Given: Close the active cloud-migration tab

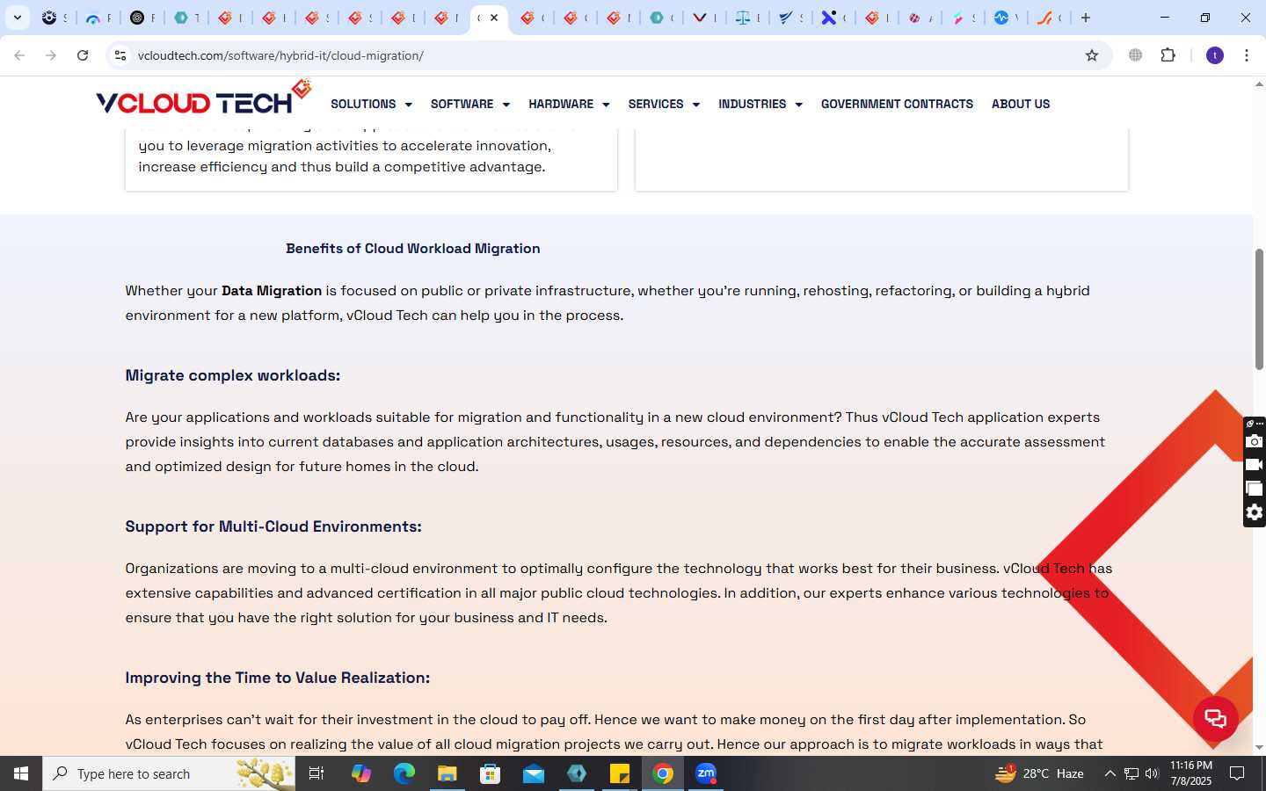Looking at the screenshot, I should pos(494,18).
